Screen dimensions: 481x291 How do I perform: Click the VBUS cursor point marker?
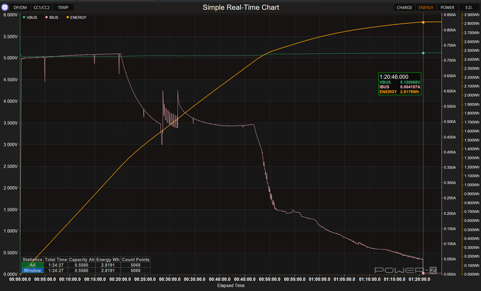click(x=423, y=53)
